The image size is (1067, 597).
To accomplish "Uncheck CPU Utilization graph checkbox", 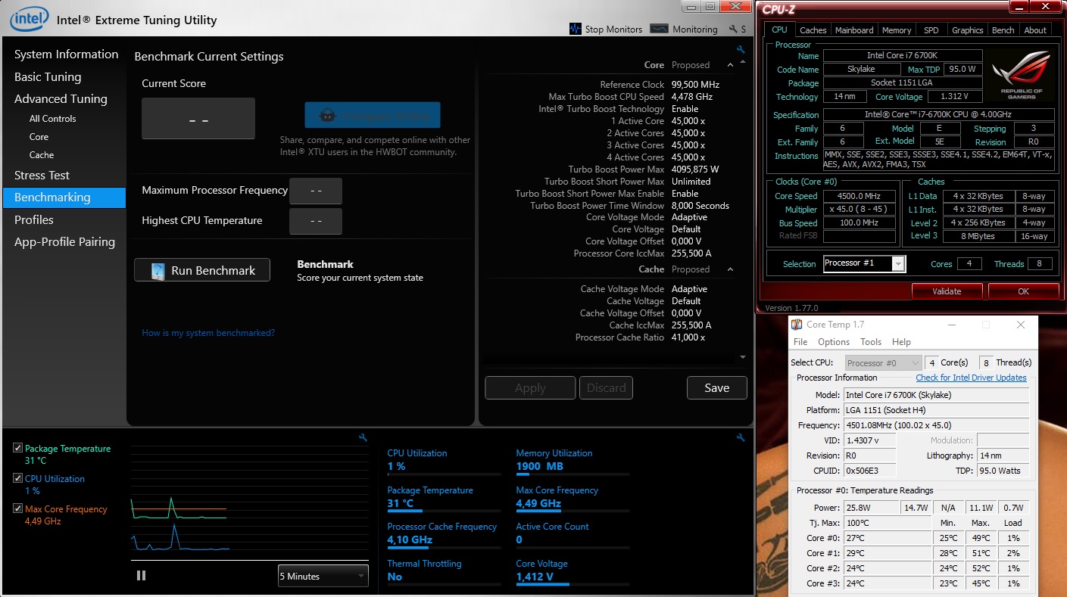I will pyautogui.click(x=17, y=478).
